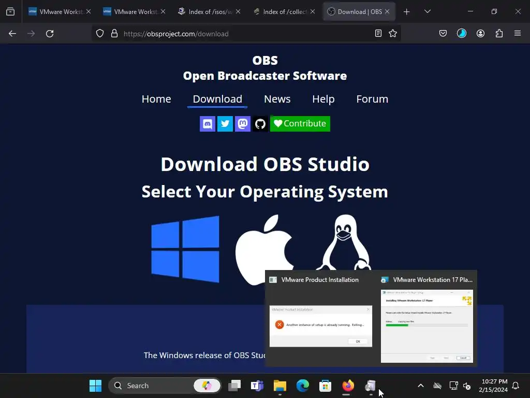Toggle reader view icon in address bar
The height and width of the screenshot is (398, 530).
(x=378, y=33)
